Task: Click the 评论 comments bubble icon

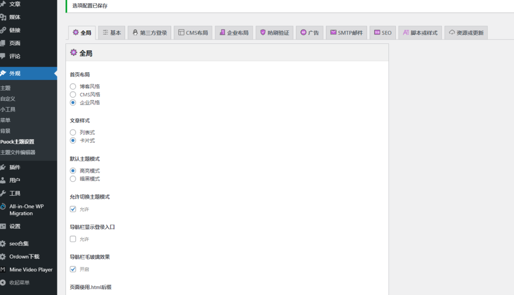Action: 3,56
